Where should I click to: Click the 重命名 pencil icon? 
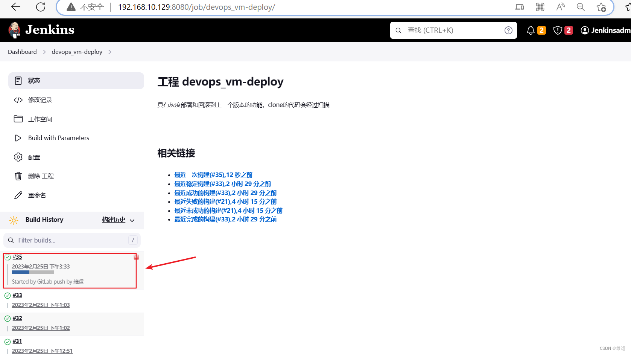[x=18, y=195]
